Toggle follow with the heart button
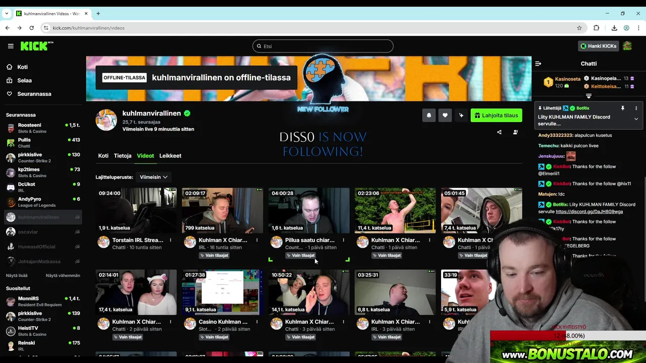This screenshot has width=646, height=363. tap(445, 115)
